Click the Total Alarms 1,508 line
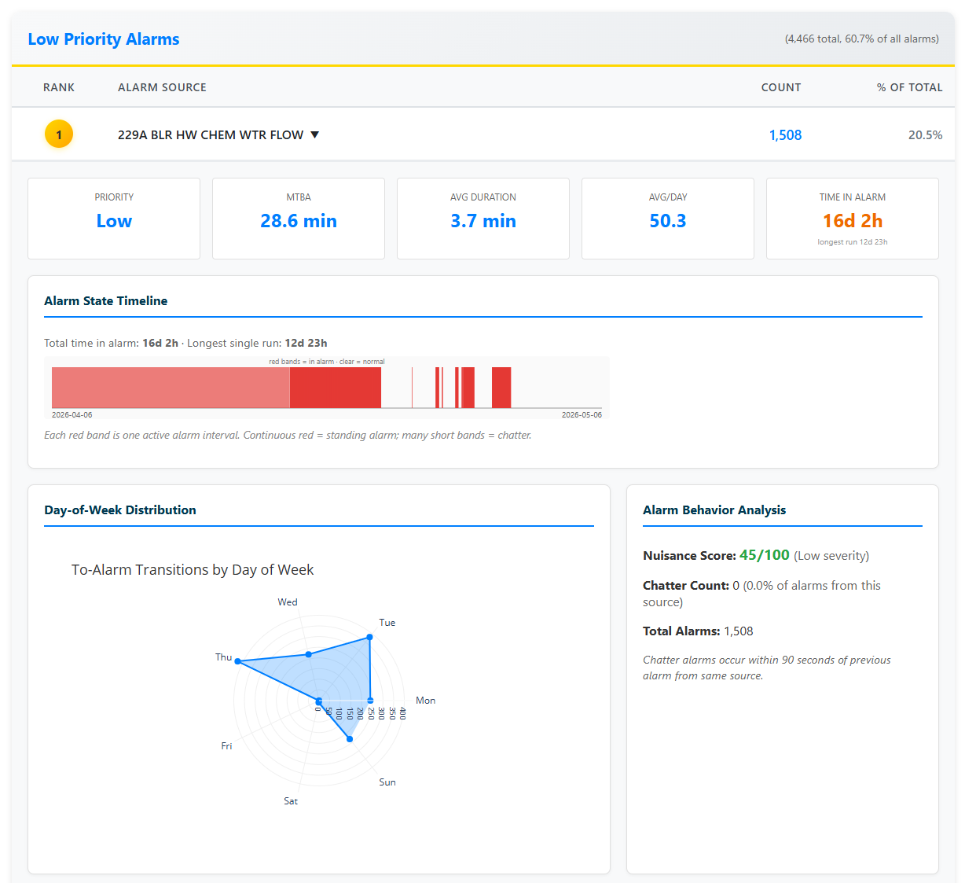The image size is (965, 883). (698, 631)
